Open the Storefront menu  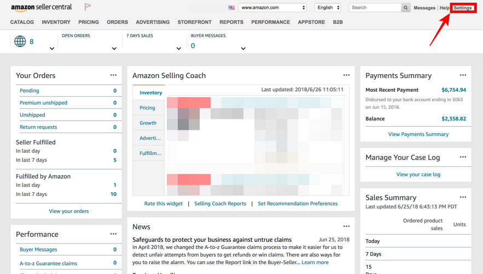pos(194,22)
